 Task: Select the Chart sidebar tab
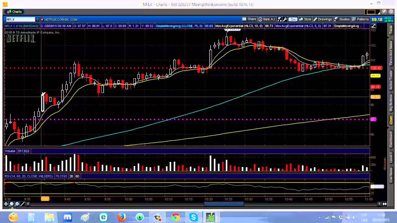click(x=391, y=120)
